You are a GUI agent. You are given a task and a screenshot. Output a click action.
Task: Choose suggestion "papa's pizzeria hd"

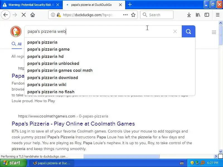pyautogui.click(x=110, y=57)
